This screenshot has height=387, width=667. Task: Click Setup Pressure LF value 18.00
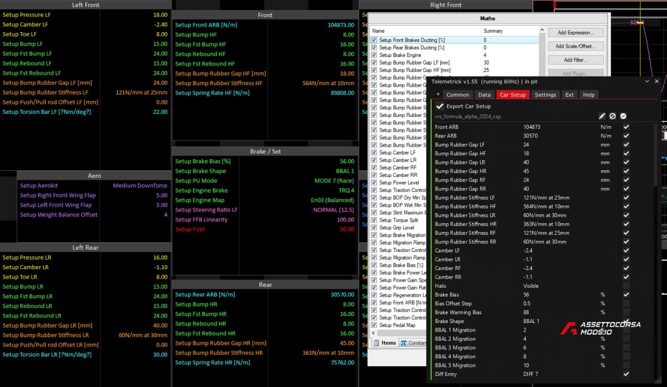point(160,15)
